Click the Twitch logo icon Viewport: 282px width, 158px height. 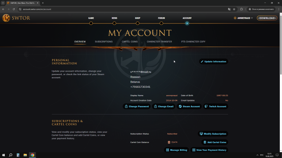coord(206,106)
